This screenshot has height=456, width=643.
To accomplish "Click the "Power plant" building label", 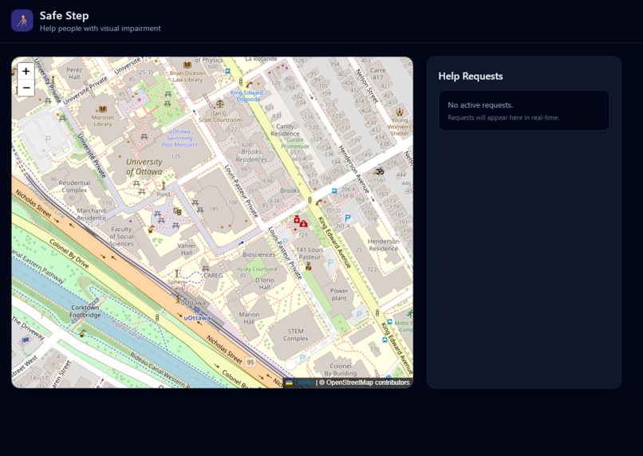I will pyautogui.click(x=339, y=294).
